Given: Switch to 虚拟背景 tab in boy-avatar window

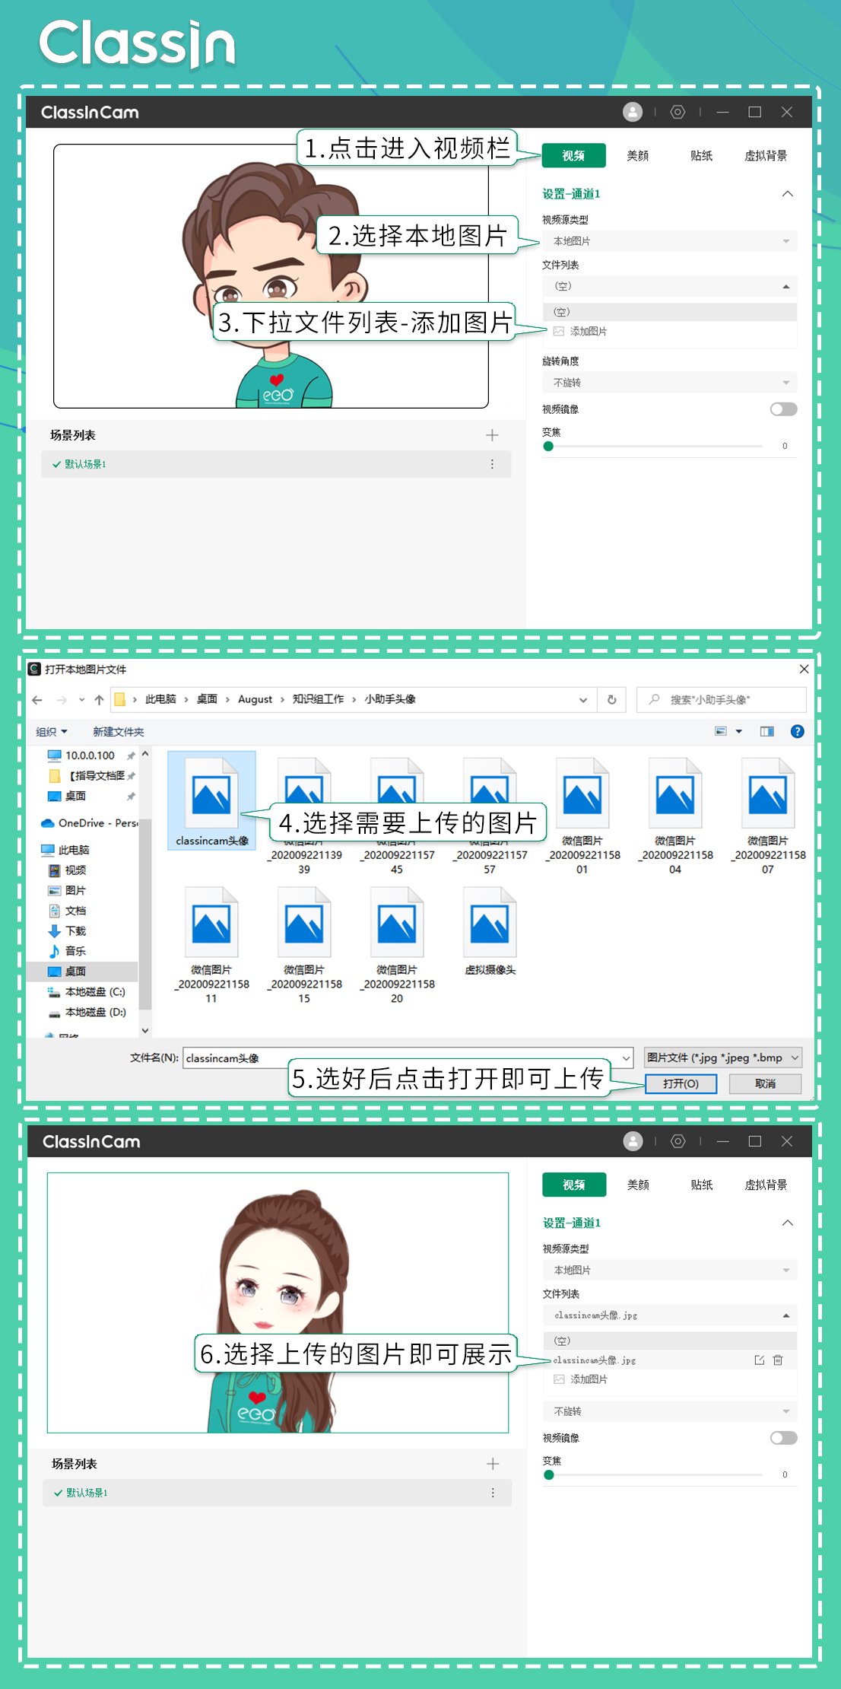Looking at the screenshot, I should pyautogui.click(x=766, y=156).
